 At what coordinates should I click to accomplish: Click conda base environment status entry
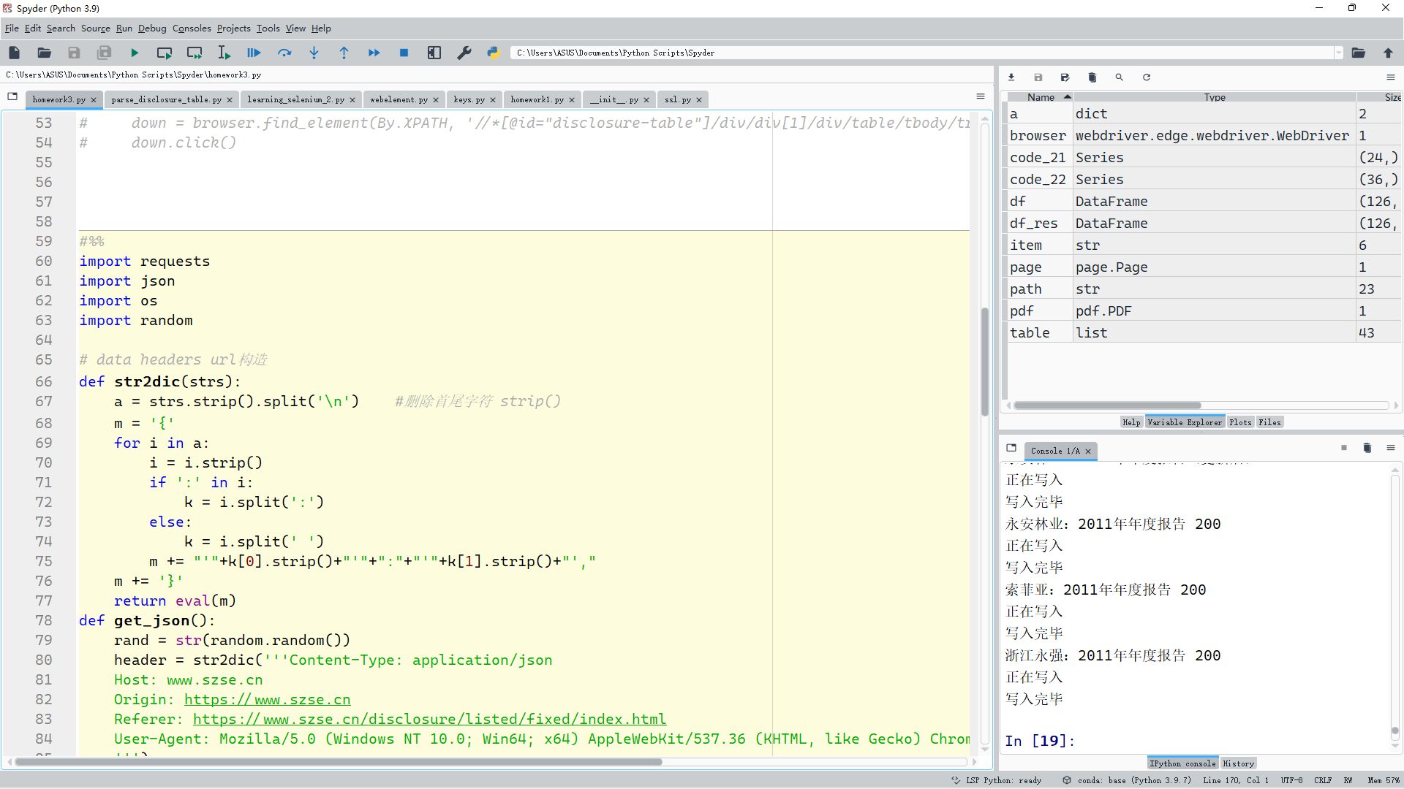point(1127,780)
